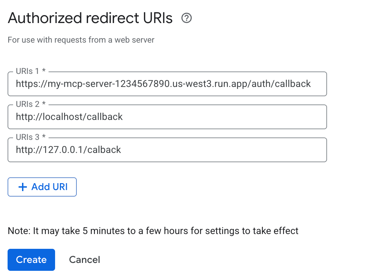389x277 pixels.
Task: Click the plus icon on Add URI
Action: coord(23,187)
